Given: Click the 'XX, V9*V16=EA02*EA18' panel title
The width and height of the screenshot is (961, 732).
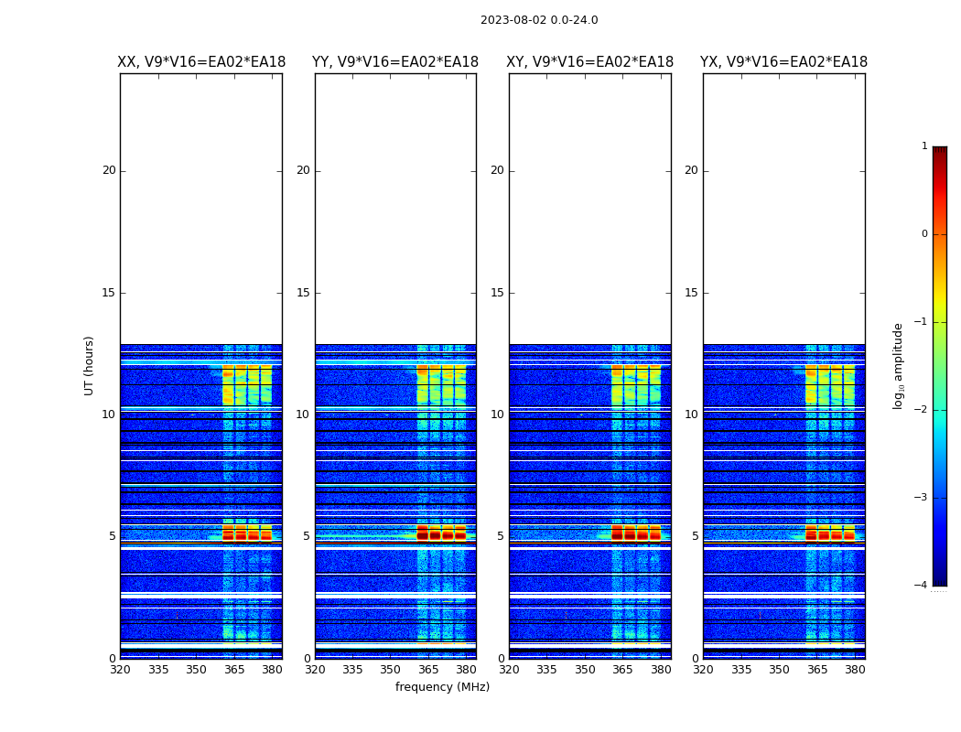Looking at the screenshot, I should 201,62.
